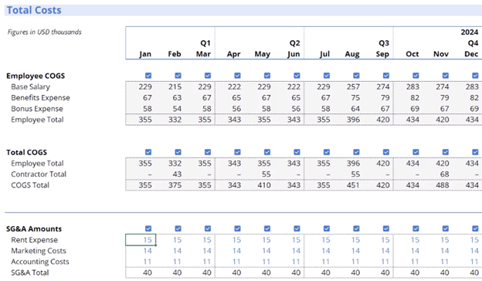Select the Feb column header

(175, 54)
